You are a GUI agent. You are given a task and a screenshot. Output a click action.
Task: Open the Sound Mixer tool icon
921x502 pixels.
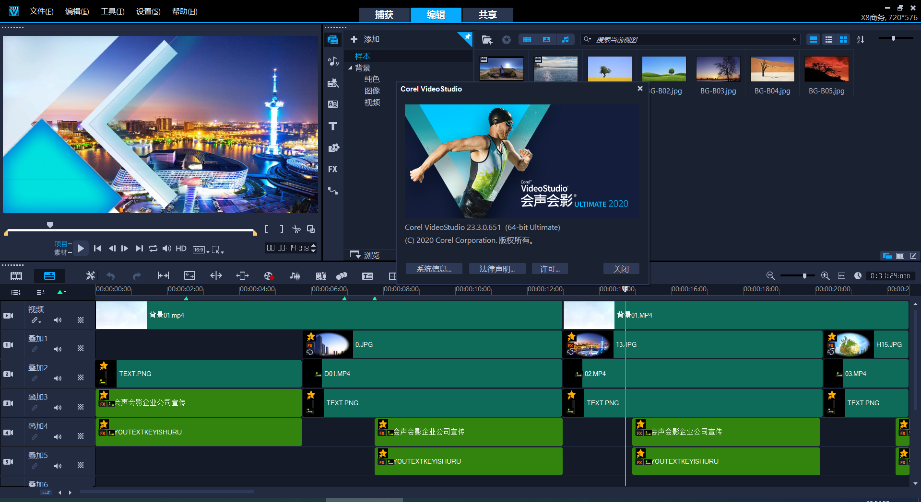295,276
